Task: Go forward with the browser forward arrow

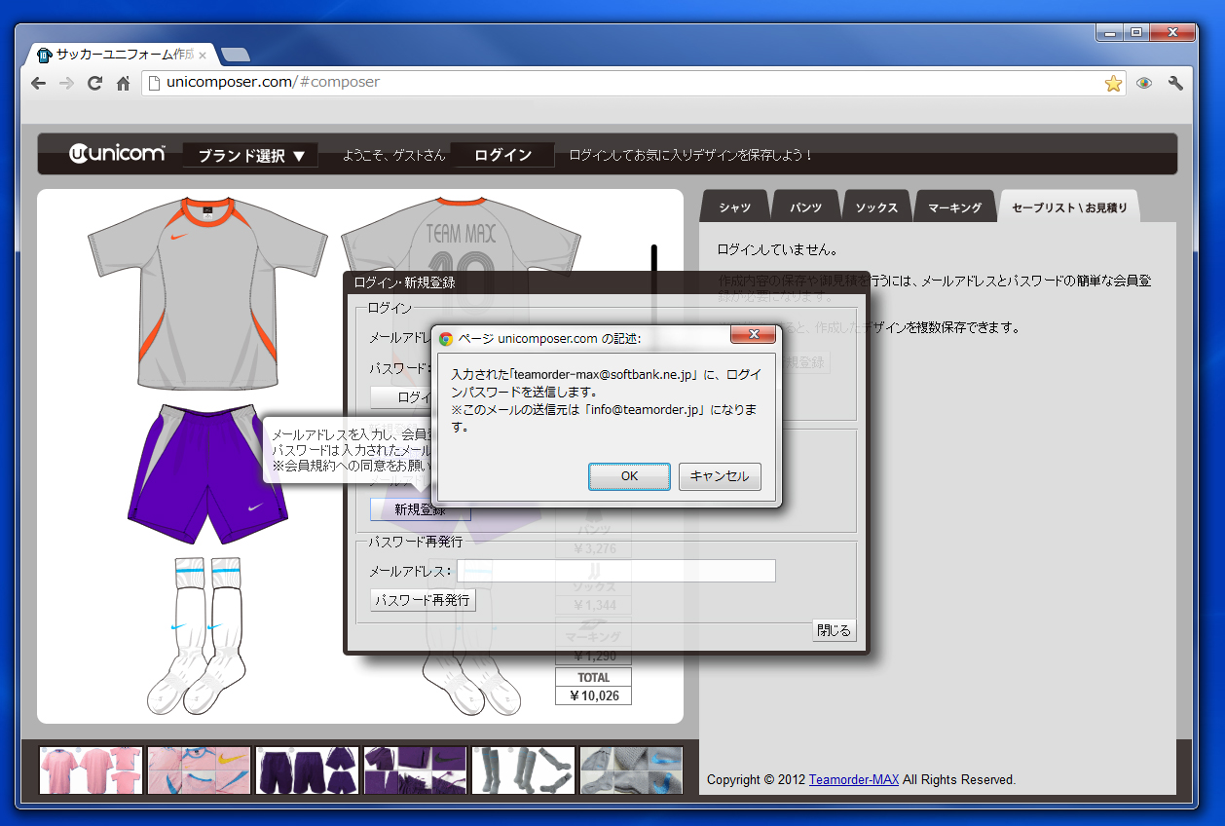Action: 67,84
